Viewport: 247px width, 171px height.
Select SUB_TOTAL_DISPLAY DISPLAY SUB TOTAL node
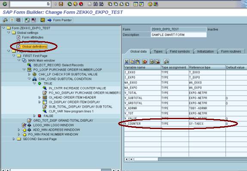click(80, 107)
